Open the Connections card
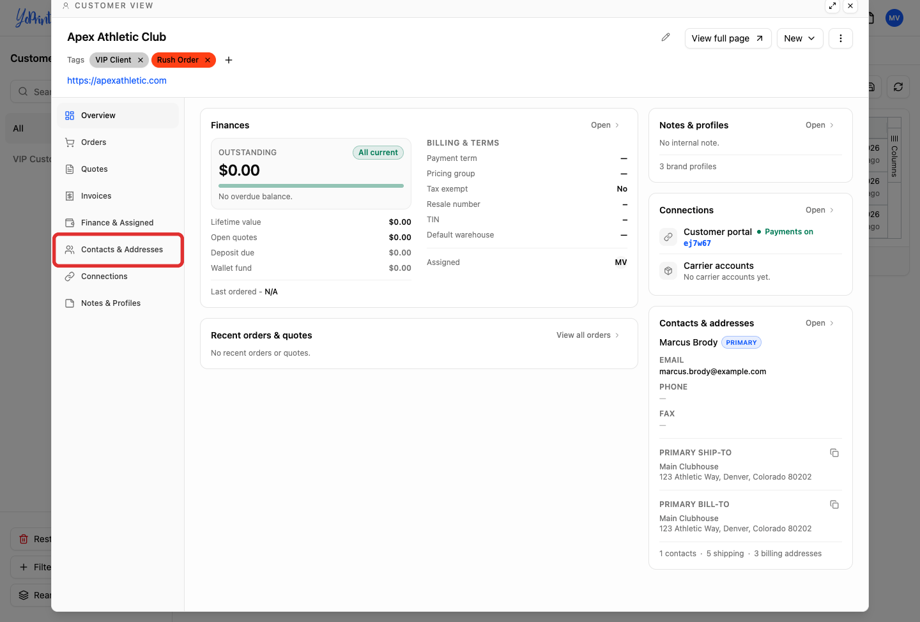The image size is (920, 622). [820, 210]
